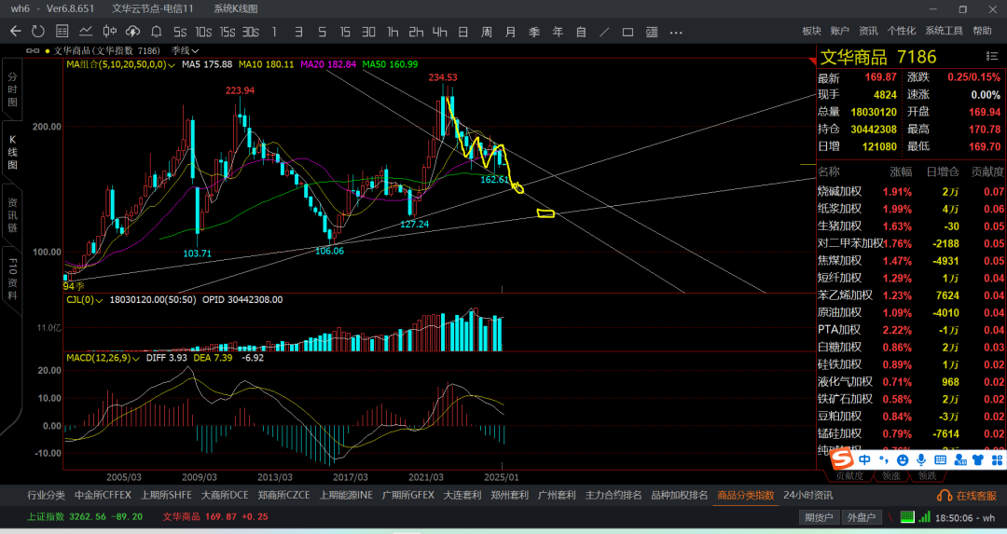
Task: Select the 30s period
Action: coord(251,32)
